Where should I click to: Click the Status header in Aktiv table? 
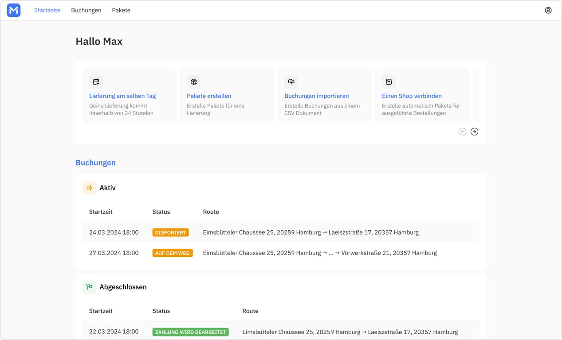(161, 212)
